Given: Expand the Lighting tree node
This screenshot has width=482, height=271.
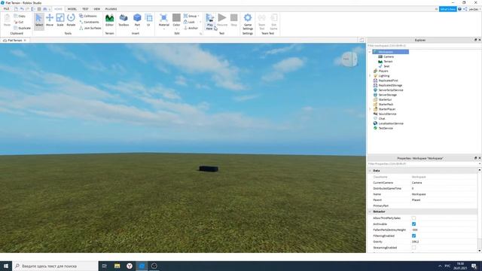Looking at the screenshot, I should pos(370,75).
